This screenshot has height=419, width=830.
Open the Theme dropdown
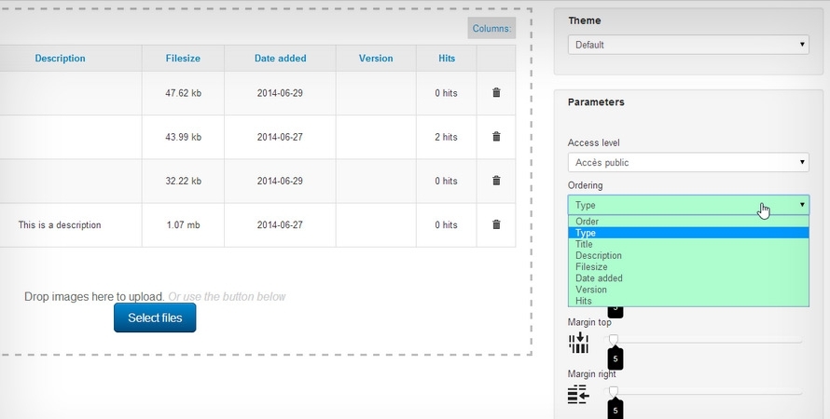click(x=688, y=45)
